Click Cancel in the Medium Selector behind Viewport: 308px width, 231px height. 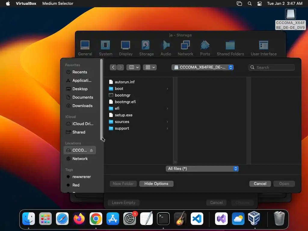(216, 202)
